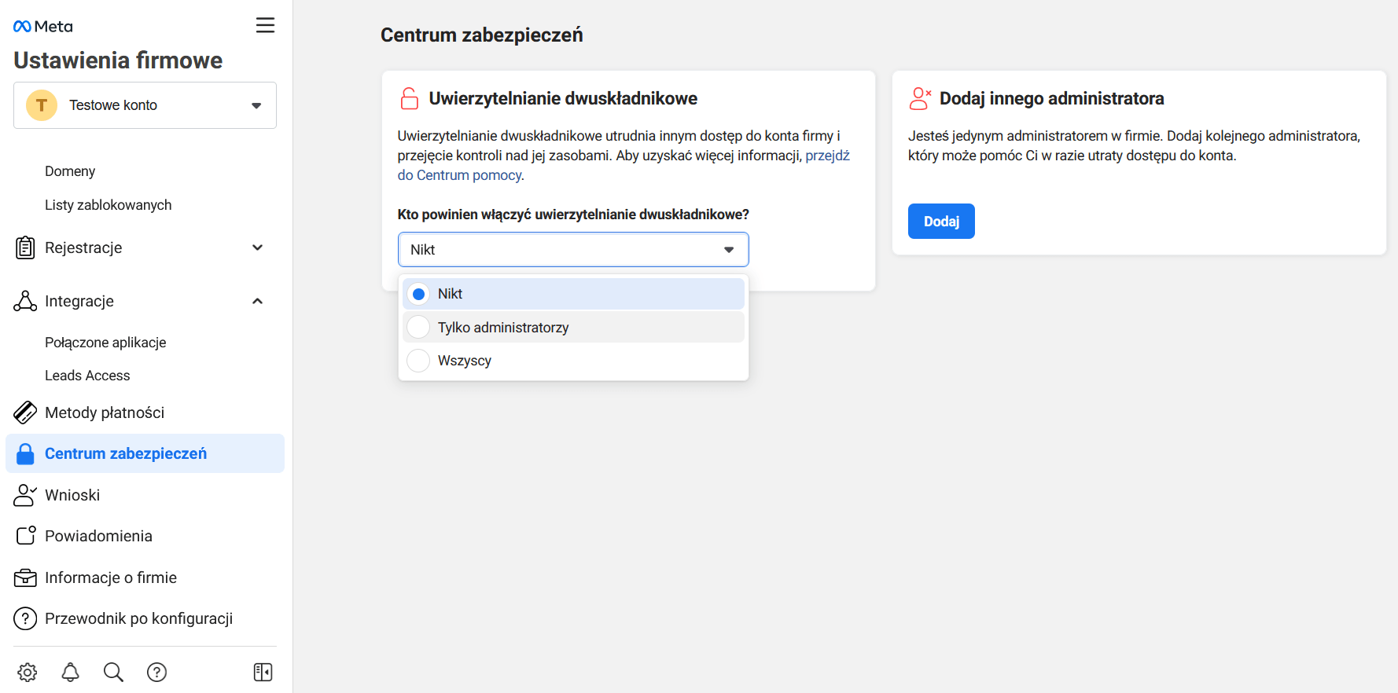Click the settings gear icon in sidebar footer
The image size is (1398, 693).
click(x=28, y=673)
